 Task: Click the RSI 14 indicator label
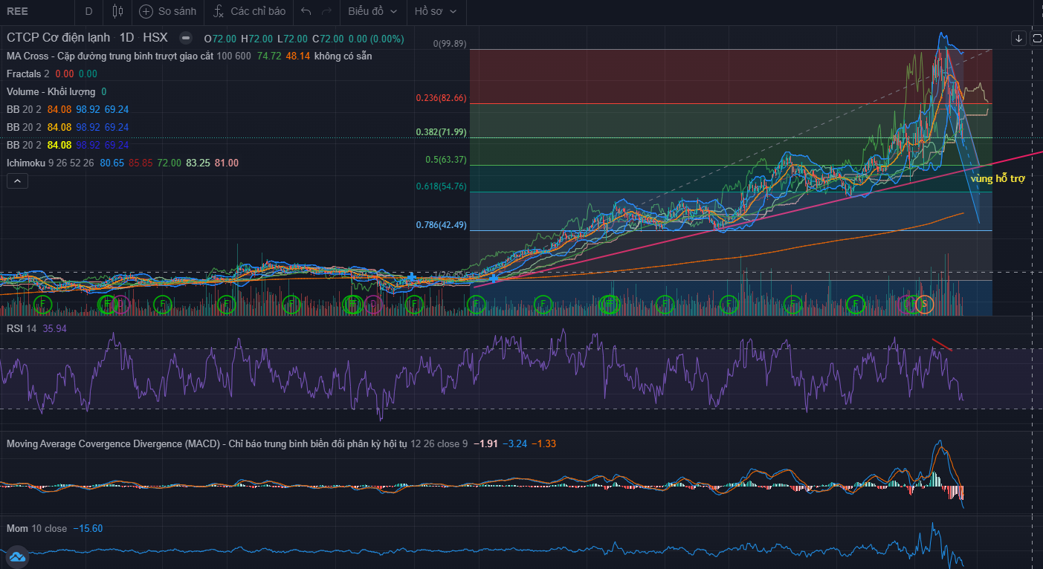click(22, 328)
